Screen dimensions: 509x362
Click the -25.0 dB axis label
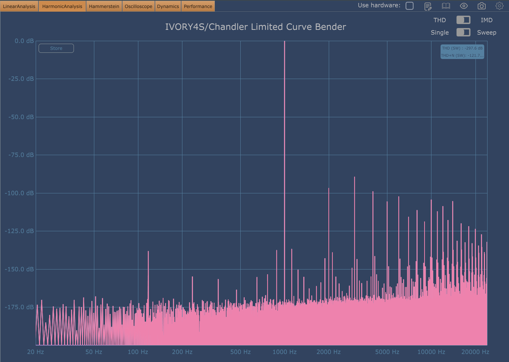click(x=21, y=79)
